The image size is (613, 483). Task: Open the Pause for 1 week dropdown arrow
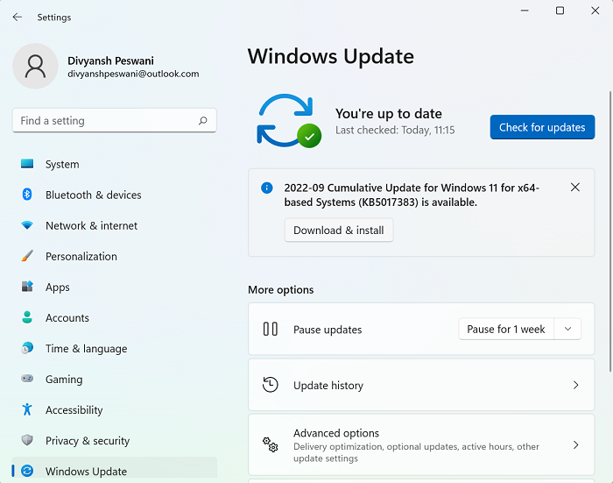[567, 330]
